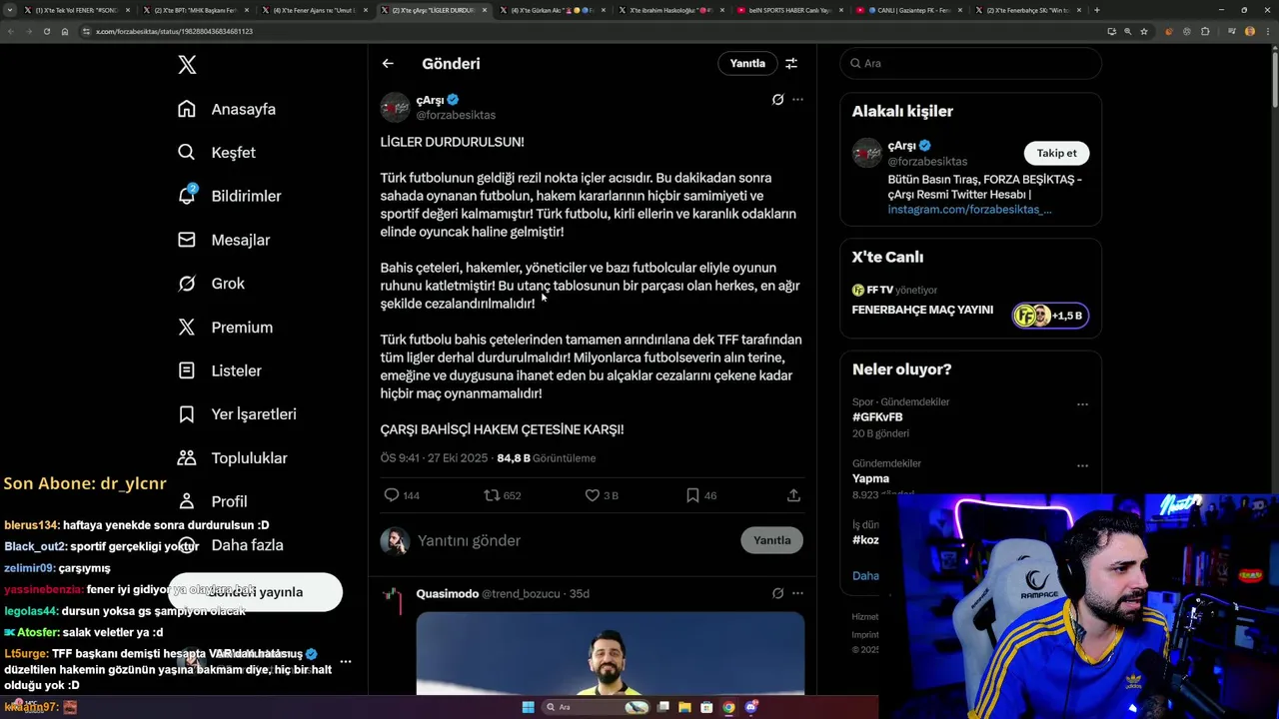Go back using the Gönderi arrow
Viewport: 1279px width, 719px height.
tap(388, 63)
